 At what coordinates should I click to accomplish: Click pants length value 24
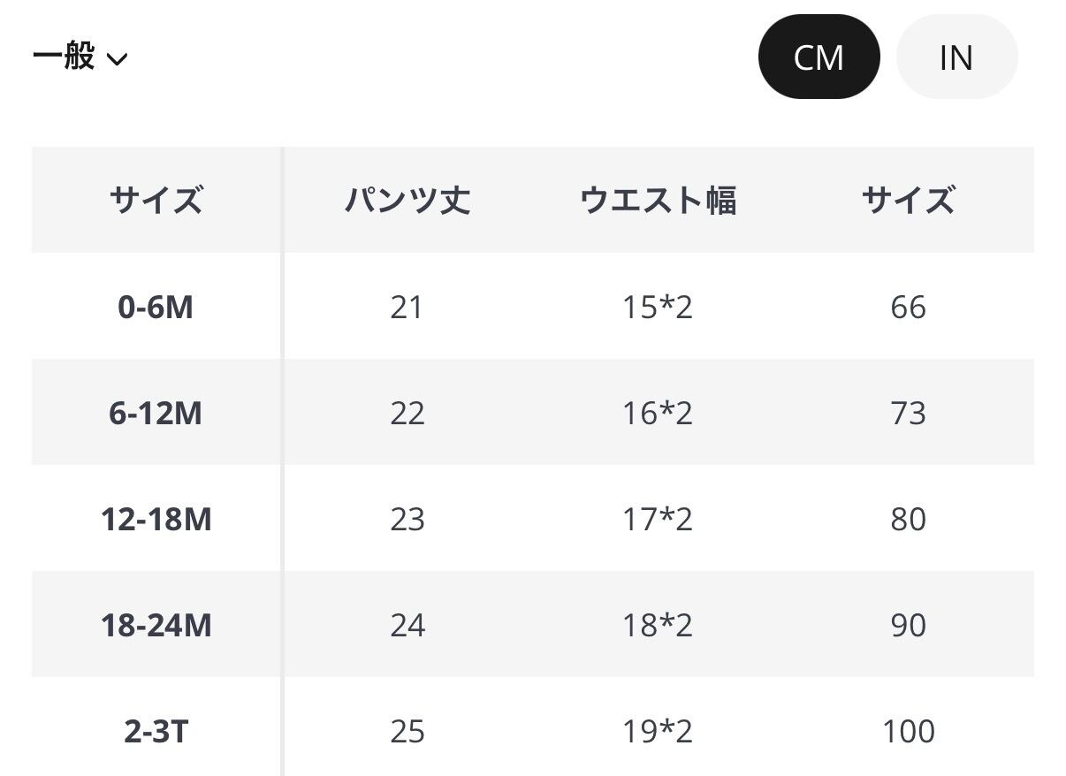[407, 625]
